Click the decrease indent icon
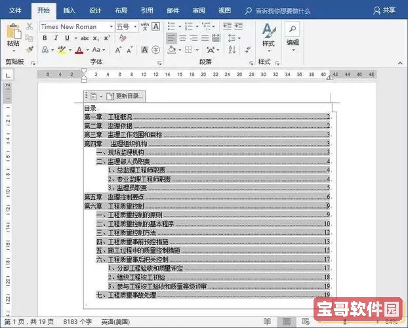This screenshot has height=328, width=408. [227, 26]
